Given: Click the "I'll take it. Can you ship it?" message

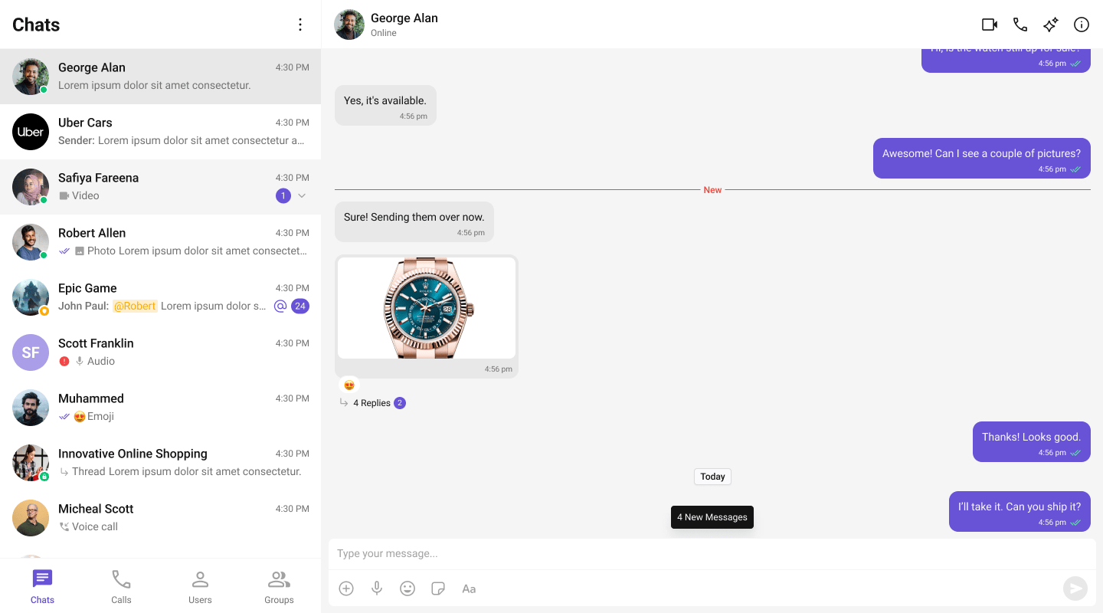Looking at the screenshot, I should coord(1020,512).
